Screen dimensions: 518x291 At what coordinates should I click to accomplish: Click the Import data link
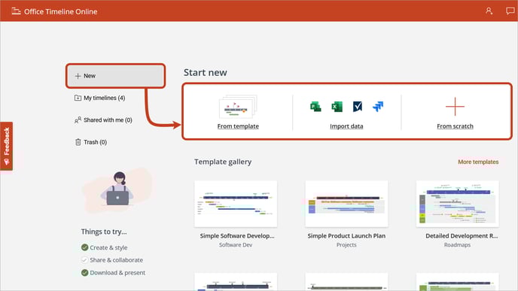click(346, 126)
